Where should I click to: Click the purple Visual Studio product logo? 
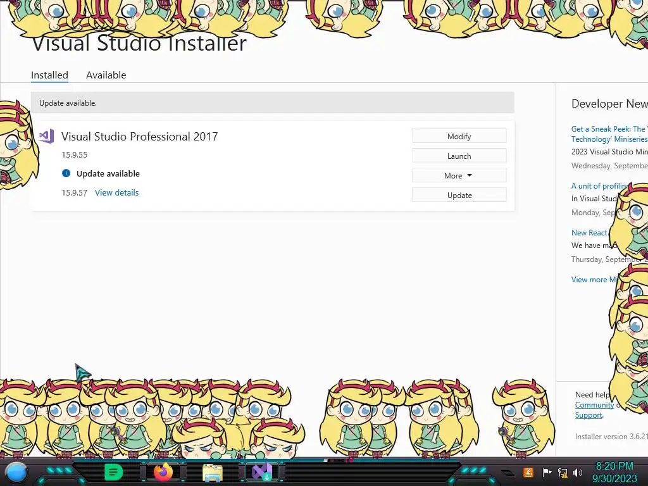coord(46,136)
